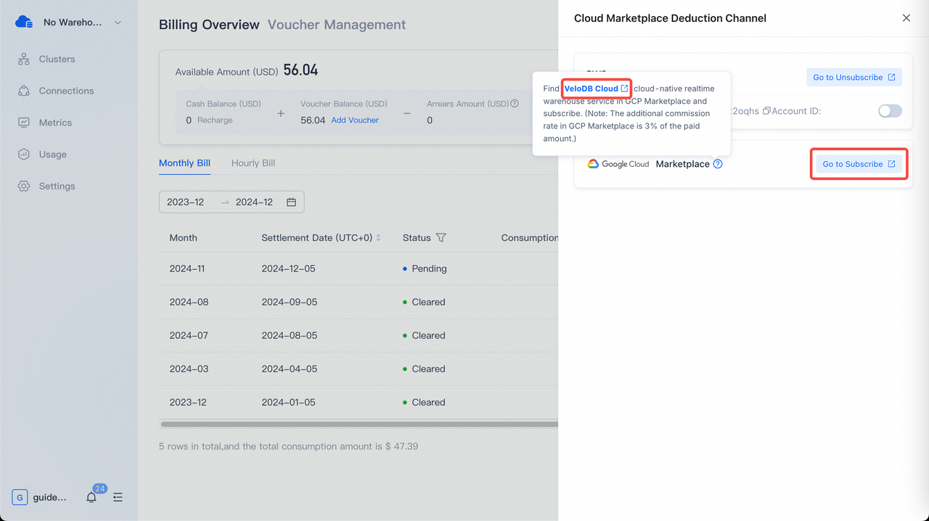This screenshot has width=929, height=521.
Task: Toggle the AWS deduction channel switch
Action: tap(890, 111)
